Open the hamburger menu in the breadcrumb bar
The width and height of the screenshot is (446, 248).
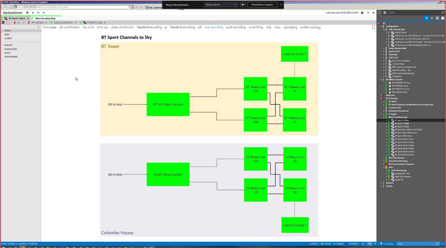3,23
